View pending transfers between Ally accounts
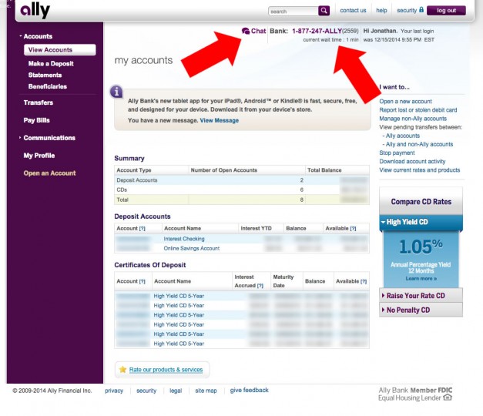 point(403,136)
